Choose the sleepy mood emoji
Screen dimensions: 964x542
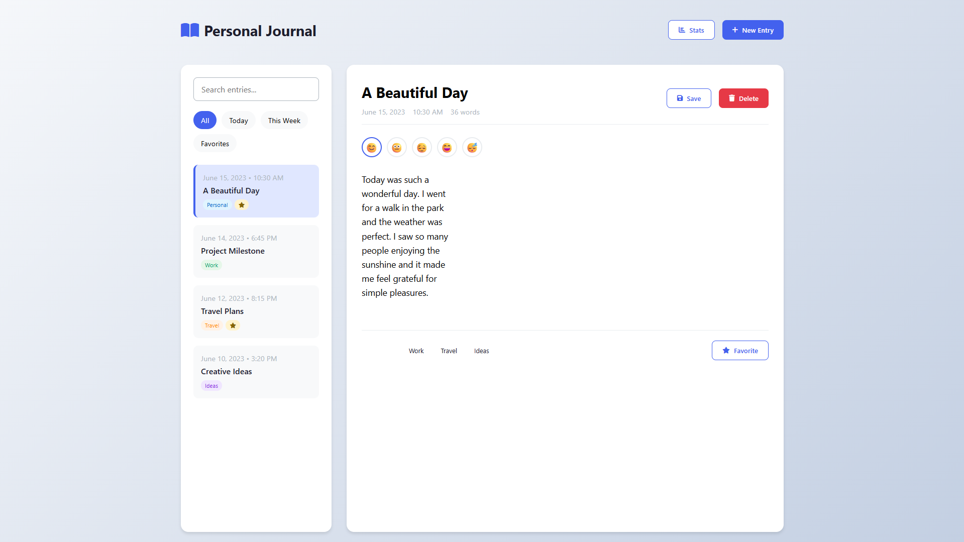472,148
